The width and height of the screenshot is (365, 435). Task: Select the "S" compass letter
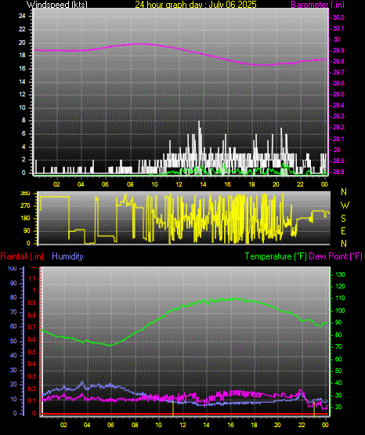[343, 219]
